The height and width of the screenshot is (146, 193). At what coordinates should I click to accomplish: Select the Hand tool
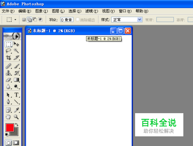point(8,117)
